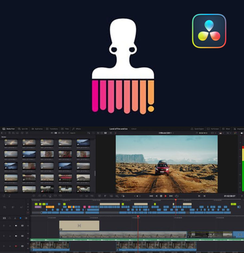
Task: Toggle Loop playback in viewer controls
Action: [176, 196]
